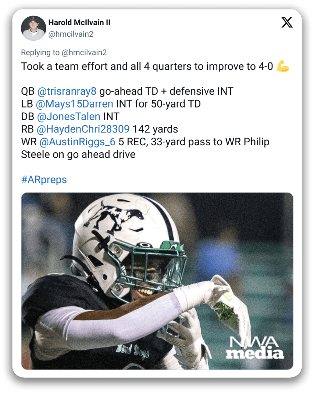The image size is (314, 393).
Task: Click the "142 yards" stat text
Action: [x=155, y=129]
